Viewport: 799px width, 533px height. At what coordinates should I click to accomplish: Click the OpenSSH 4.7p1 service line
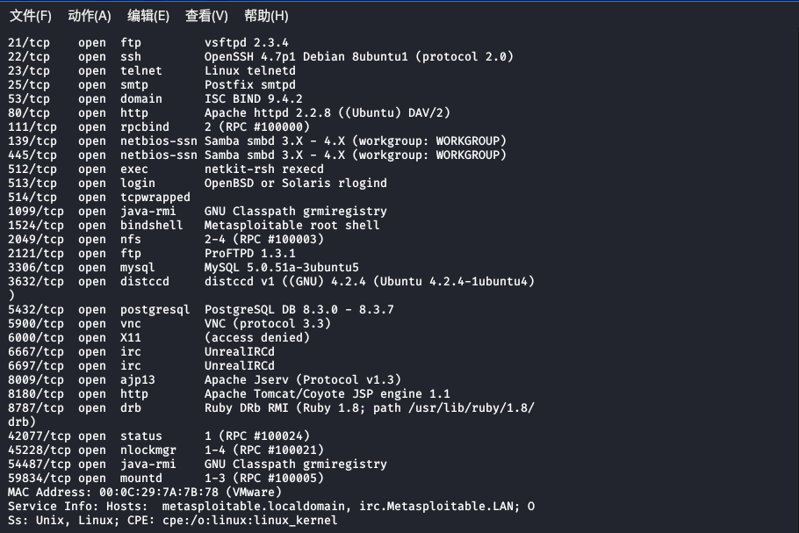[x=220, y=56]
